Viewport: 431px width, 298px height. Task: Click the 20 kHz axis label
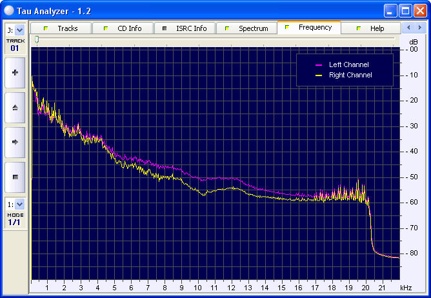click(365, 288)
